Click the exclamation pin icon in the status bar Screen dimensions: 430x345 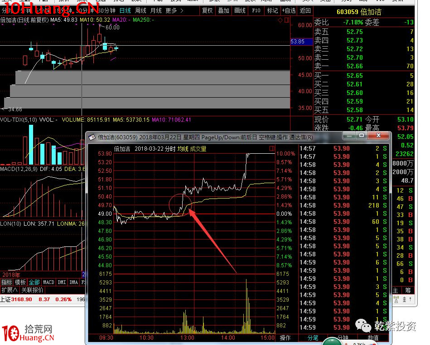(410, 300)
